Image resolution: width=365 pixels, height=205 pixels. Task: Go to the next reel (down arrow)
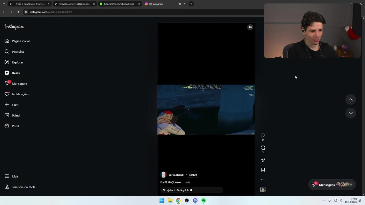pyautogui.click(x=351, y=113)
